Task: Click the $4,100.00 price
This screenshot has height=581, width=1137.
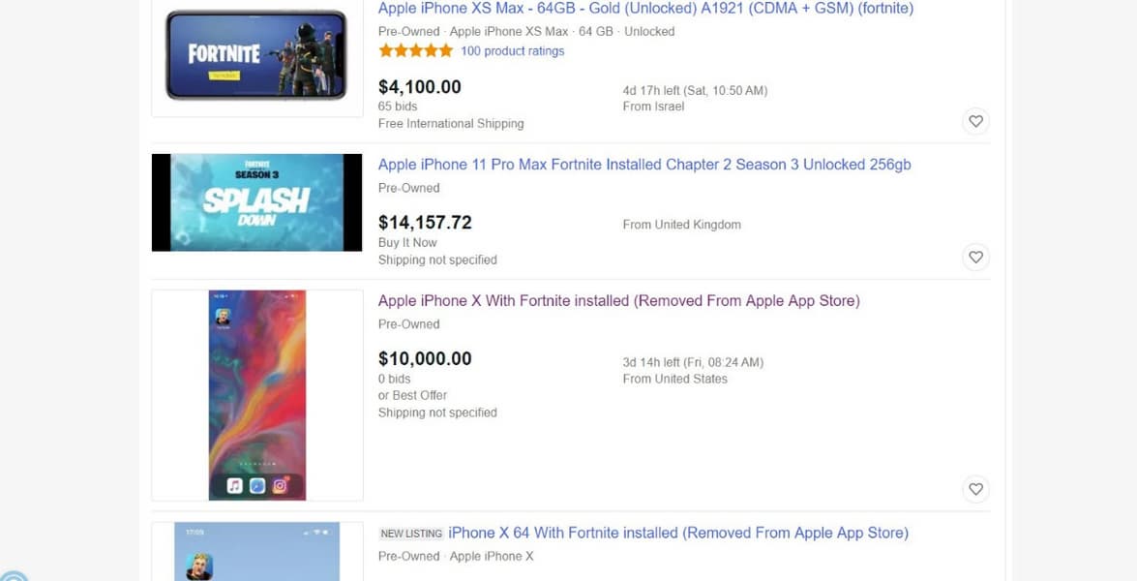Action: pyautogui.click(x=420, y=87)
